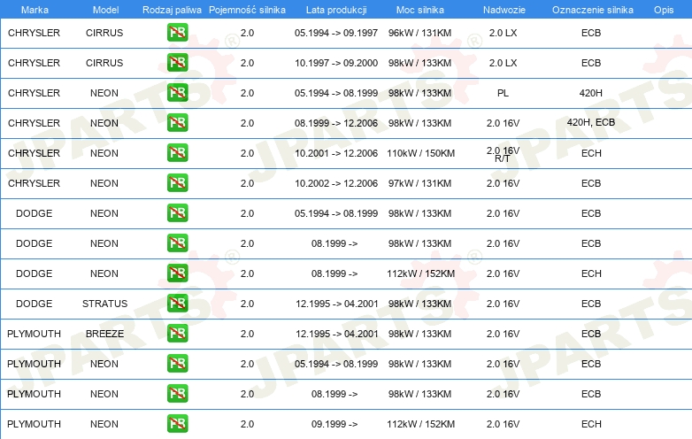Click PLYMOUTH brand cell in the Breeze row
The height and width of the screenshot is (439, 692).
pos(34,334)
